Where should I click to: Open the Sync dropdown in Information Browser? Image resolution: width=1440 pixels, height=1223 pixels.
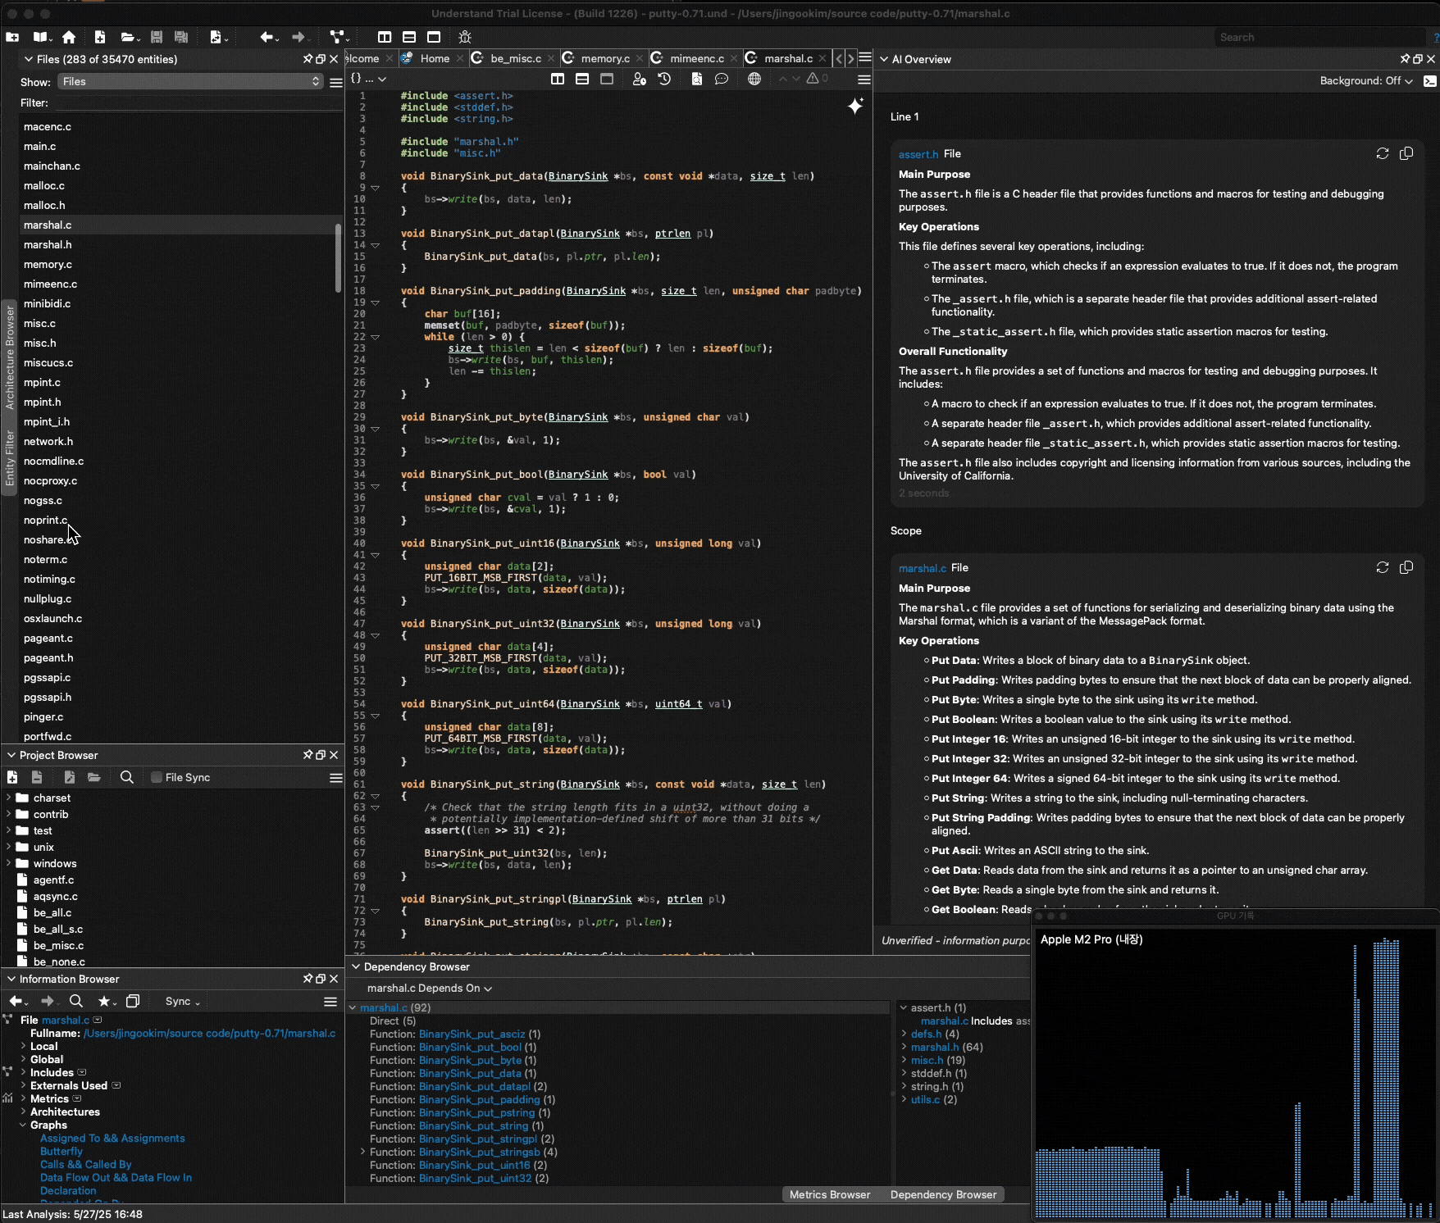tap(183, 1001)
